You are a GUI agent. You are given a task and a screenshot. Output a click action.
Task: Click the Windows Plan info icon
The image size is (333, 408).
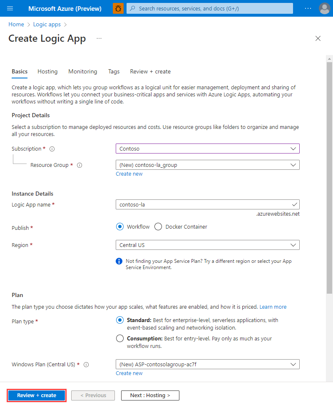click(86, 365)
